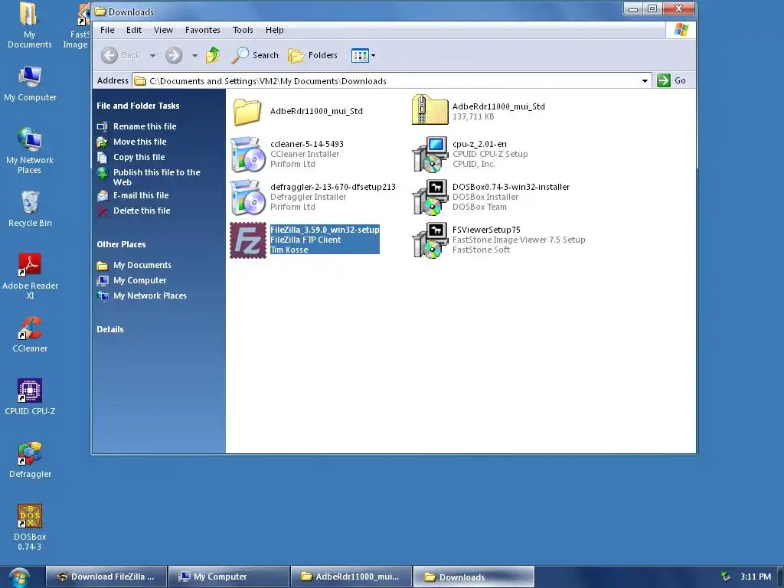Click the system tray network icon
784x588 pixels.
pos(726,577)
